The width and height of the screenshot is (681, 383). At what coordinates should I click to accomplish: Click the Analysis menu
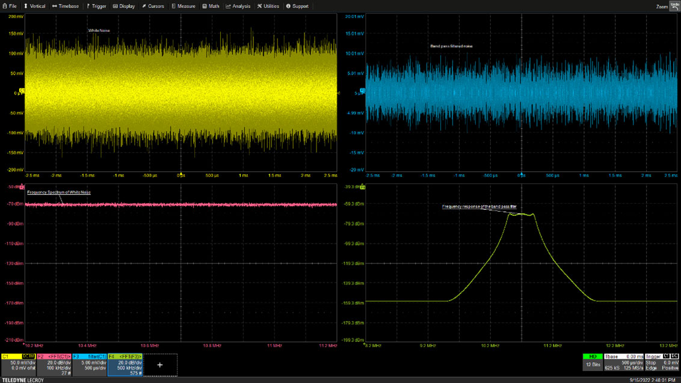click(x=238, y=6)
